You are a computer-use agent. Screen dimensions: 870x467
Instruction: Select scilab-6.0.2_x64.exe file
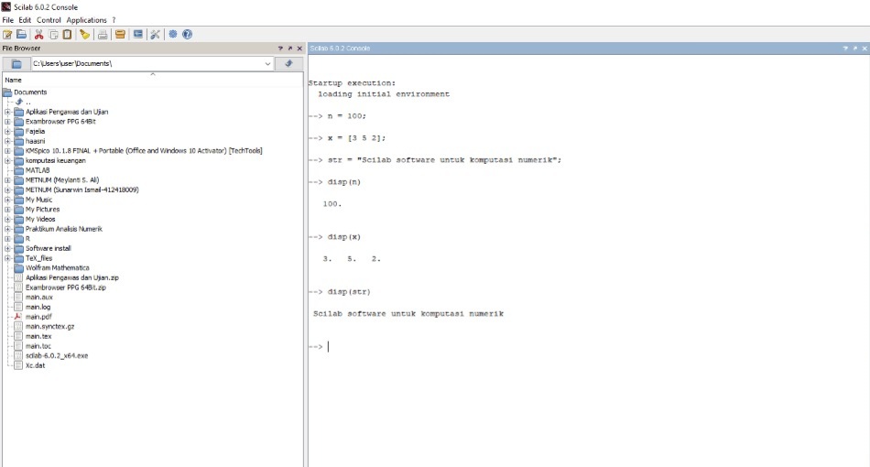coord(57,356)
